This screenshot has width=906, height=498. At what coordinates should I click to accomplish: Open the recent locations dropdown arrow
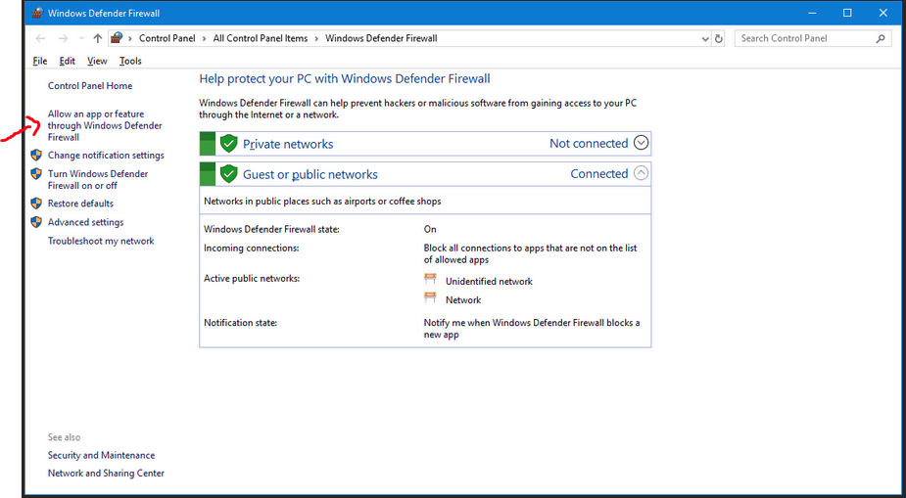pos(81,39)
